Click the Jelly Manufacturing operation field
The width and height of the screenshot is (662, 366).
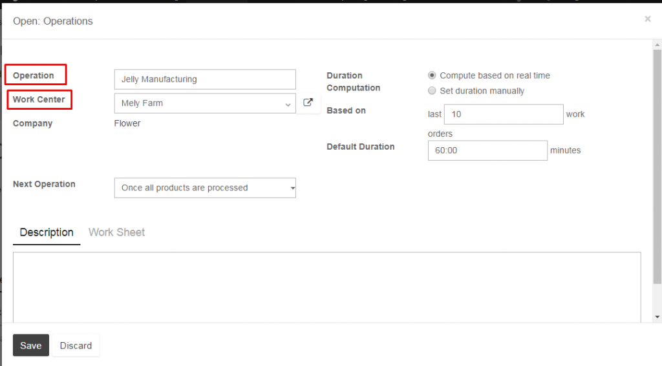point(205,79)
